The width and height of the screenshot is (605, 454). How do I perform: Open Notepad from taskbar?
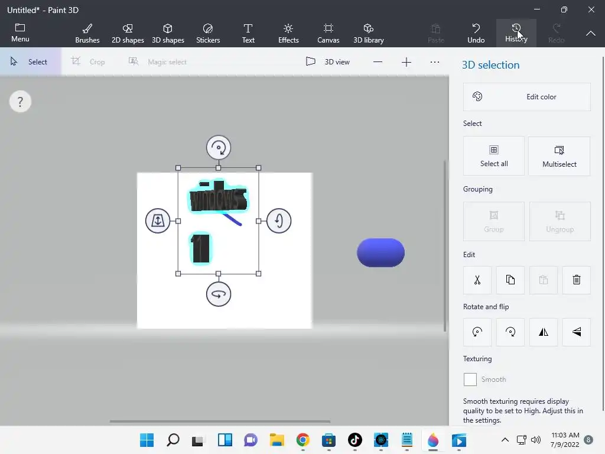point(406,440)
